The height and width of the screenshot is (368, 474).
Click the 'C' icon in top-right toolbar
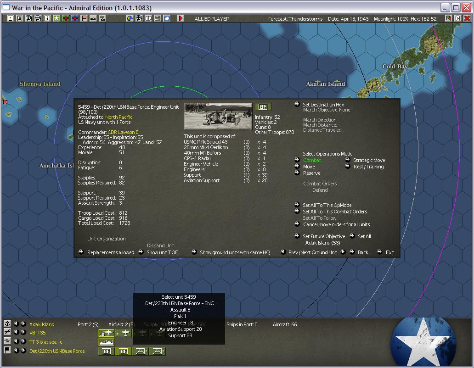(457, 18)
